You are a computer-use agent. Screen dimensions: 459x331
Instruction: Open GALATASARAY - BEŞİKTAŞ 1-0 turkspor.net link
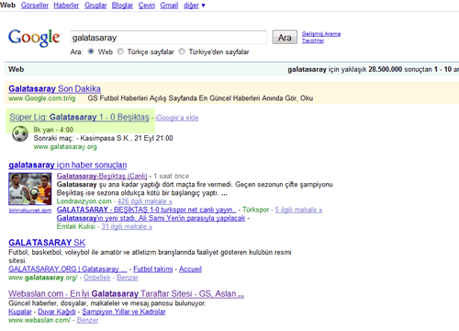(x=146, y=210)
